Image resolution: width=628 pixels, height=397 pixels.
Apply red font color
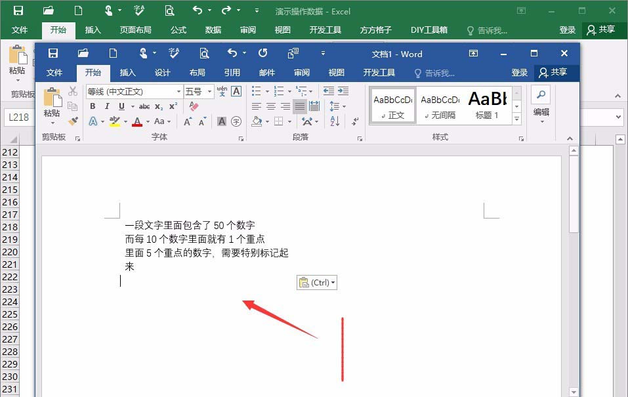click(137, 121)
